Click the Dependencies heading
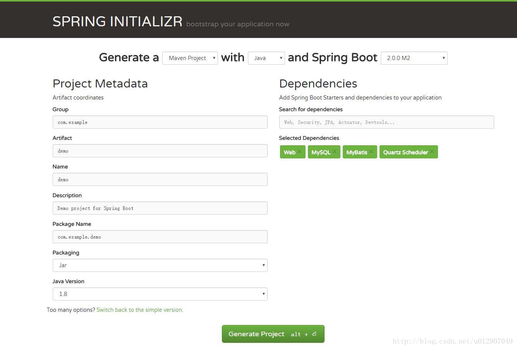 [x=318, y=84]
